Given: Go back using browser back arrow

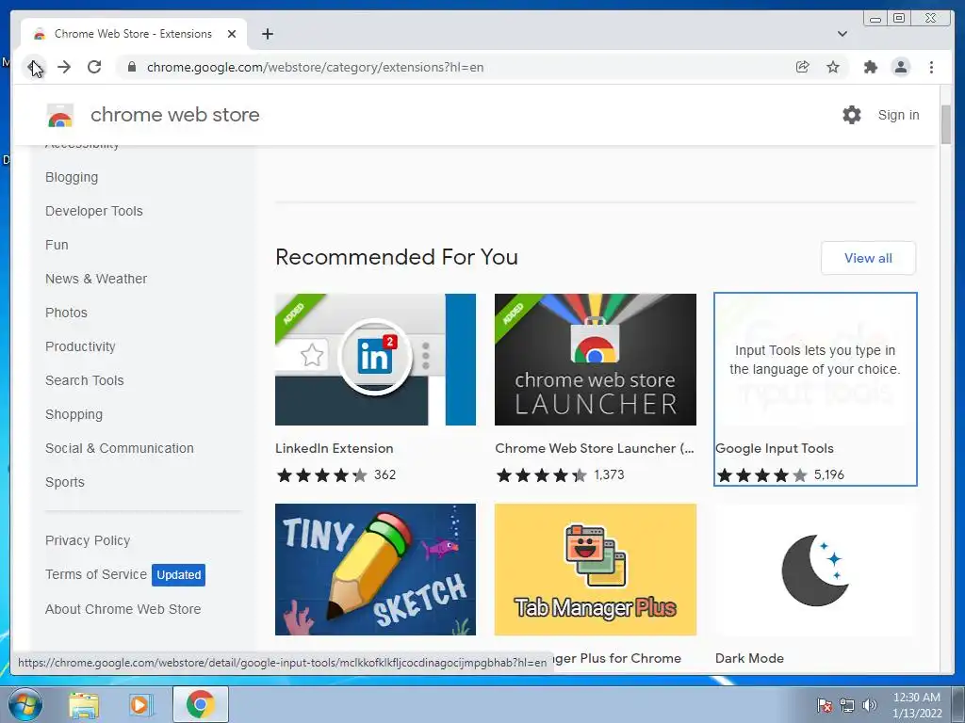Looking at the screenshot, I should pyautogui.click(x=34, y=67).
